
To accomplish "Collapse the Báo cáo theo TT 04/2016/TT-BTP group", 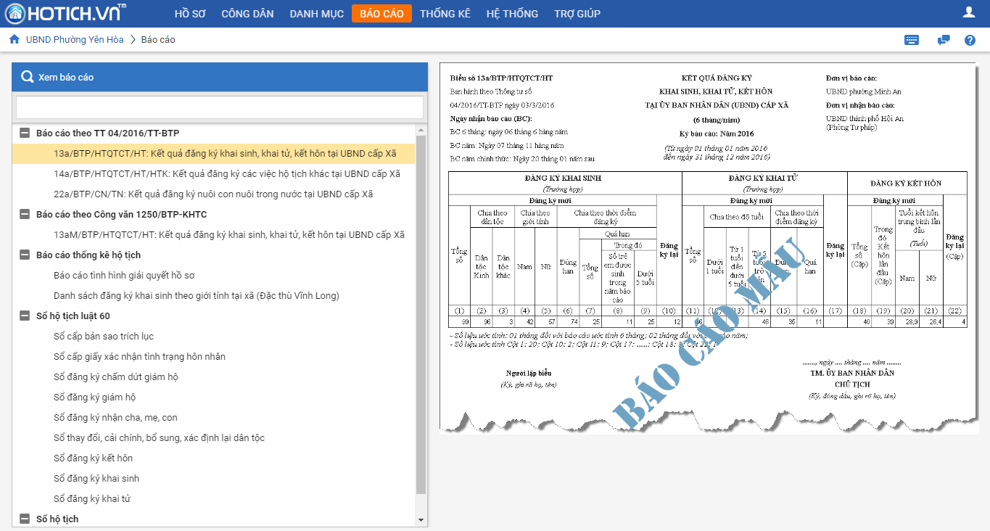I will point(25,133).
